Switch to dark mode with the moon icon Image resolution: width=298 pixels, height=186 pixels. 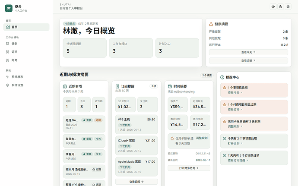pyautogui.click(x=281, y=6)
